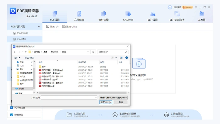Select the file '沟通的技巧 (2).pdf'
The image size is (220, 124).
pos(48,80)
